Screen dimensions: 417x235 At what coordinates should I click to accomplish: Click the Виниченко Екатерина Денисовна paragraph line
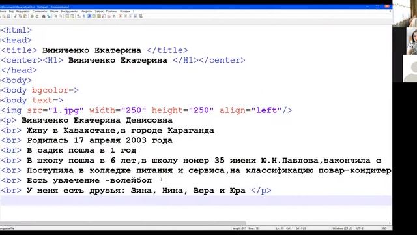coord(87,120)
